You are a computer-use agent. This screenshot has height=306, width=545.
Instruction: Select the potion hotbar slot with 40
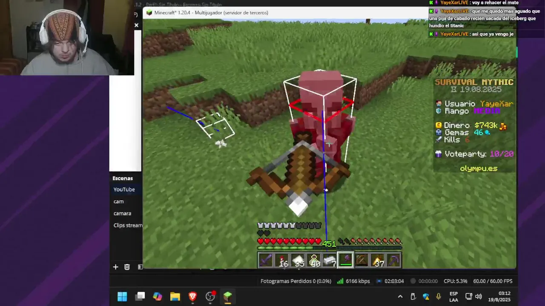[x=314, y=260]
